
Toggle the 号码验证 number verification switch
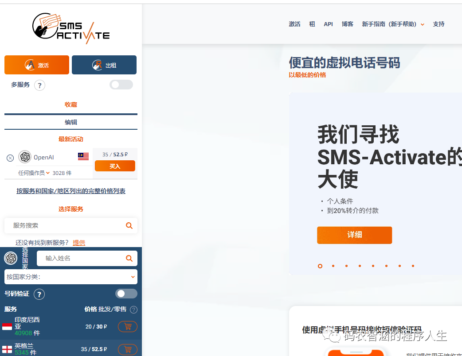click(x=126, y=294)
